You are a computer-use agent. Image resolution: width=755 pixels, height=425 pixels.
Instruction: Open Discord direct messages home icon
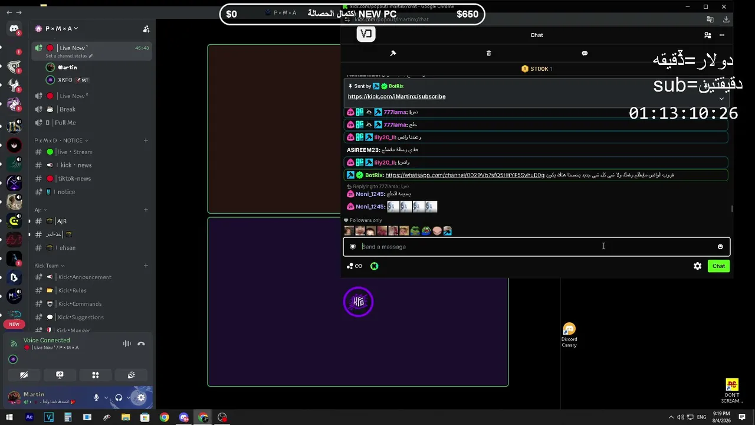[x=14, y=28]
